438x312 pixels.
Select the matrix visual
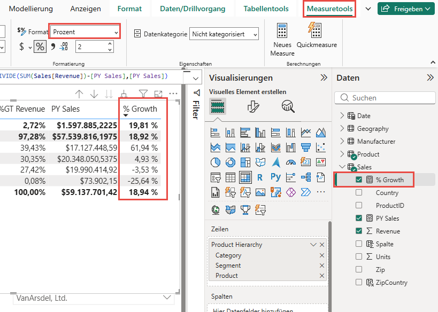point(245,177)
